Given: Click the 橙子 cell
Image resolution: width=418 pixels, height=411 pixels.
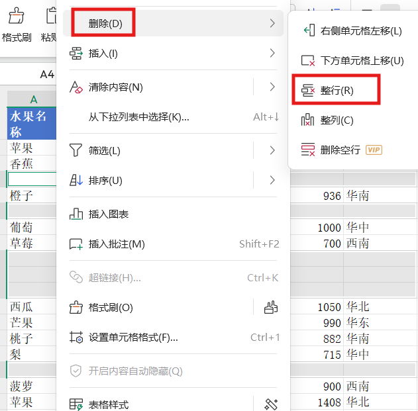Looking at the screenshot, I should point(32,195).
